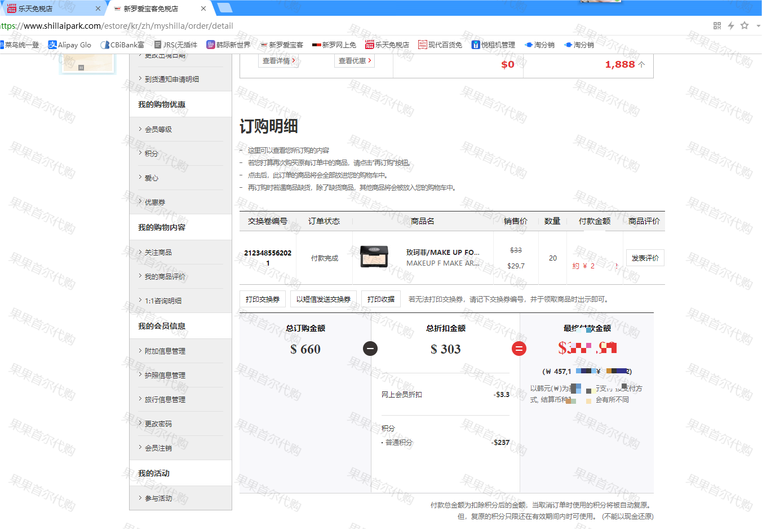Open 护照信息管理 in the sidebar

pyautogui.click(x=165, y=375)
